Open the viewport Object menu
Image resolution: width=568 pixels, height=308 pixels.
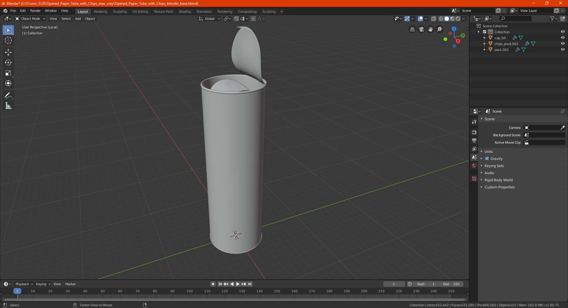(x=90, y=19)
